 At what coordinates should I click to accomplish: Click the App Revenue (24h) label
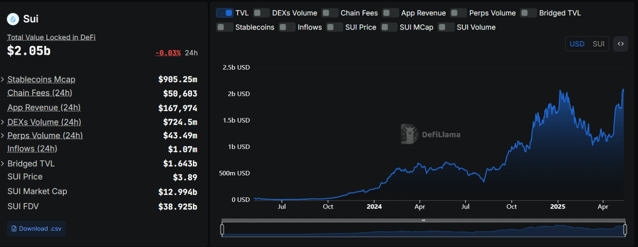tap(44, 108)
